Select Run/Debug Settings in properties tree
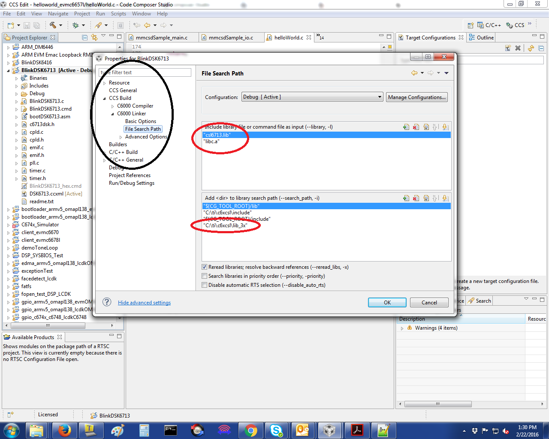The width and height of the screenshot is (549, 439). pyautogui.click(x=131, y=183)
